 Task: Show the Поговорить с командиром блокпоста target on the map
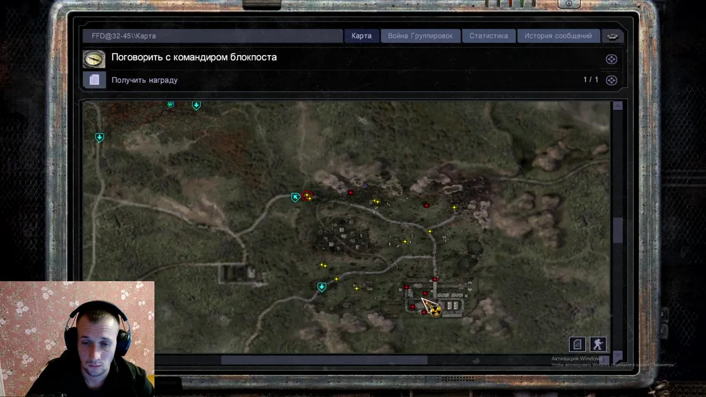click(x=611, y=59)
